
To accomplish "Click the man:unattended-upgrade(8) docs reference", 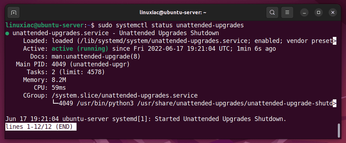I will (x=96, y=56).
